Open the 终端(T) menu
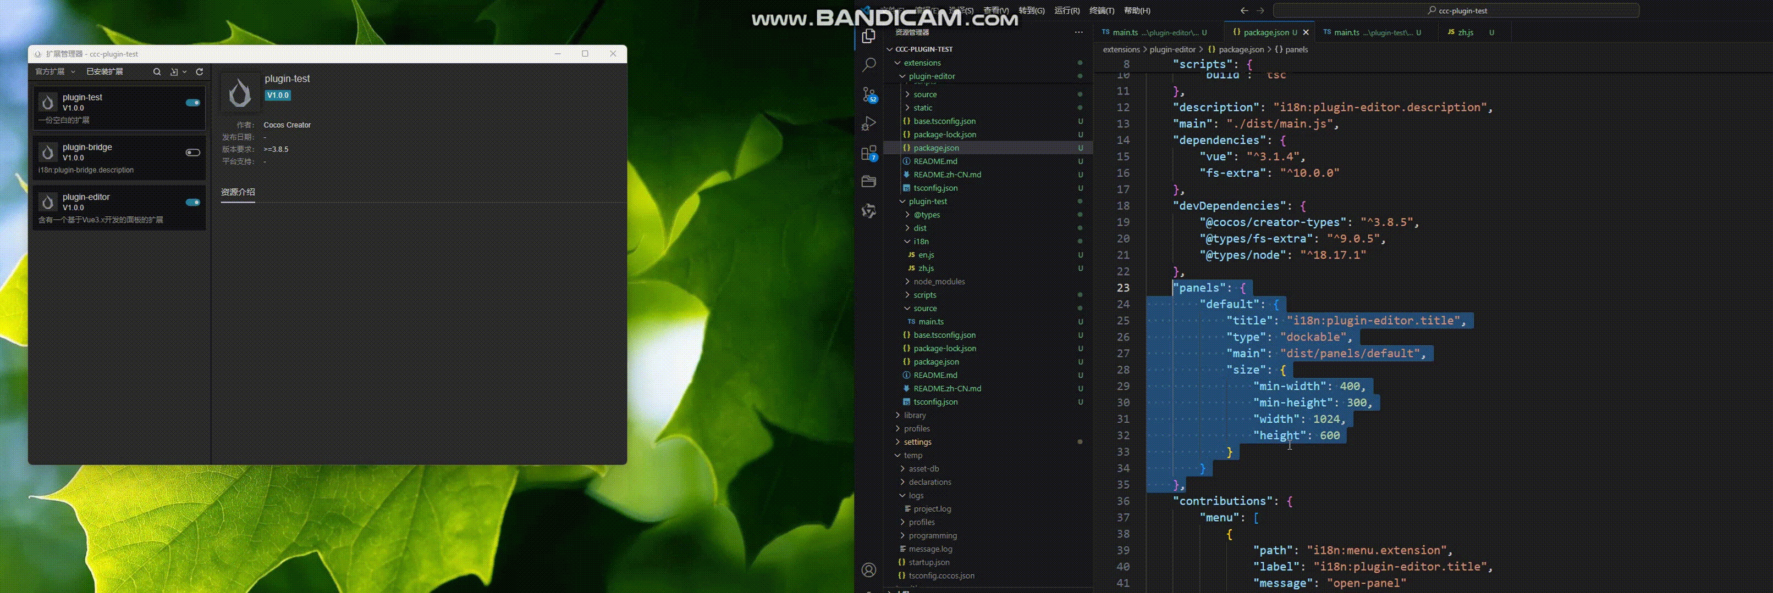 [1101, 10]
